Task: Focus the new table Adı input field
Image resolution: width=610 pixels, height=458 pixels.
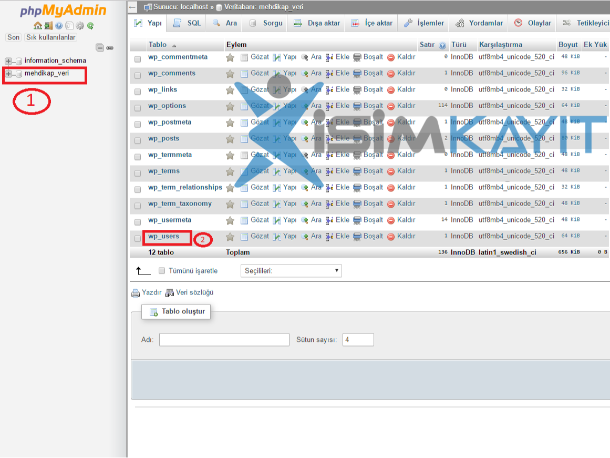Action: tap(224, 340)
